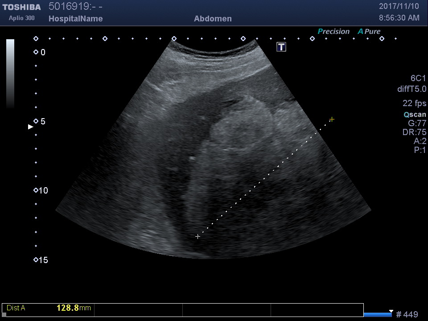This screenshot has width=428, height=321.
Task: Click the grayscale bar on the left
Action: 10,74
